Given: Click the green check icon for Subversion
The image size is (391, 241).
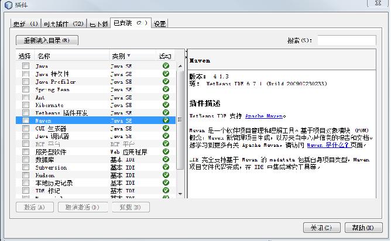Looking at the screenshot, I should pyautogui.click(x=166, y=167).
